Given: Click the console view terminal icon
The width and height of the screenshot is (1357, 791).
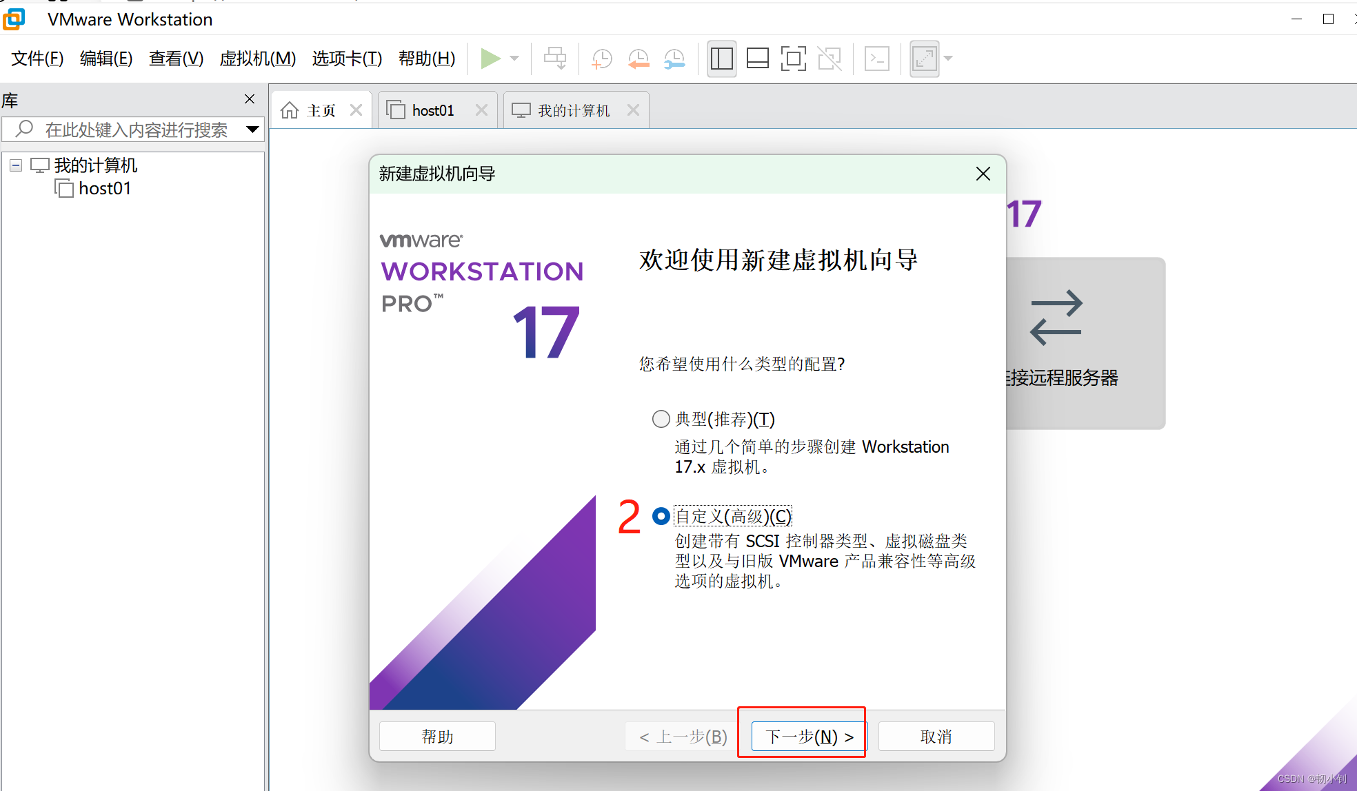Looking at the screenshot, I should click(x=876, y=59).
